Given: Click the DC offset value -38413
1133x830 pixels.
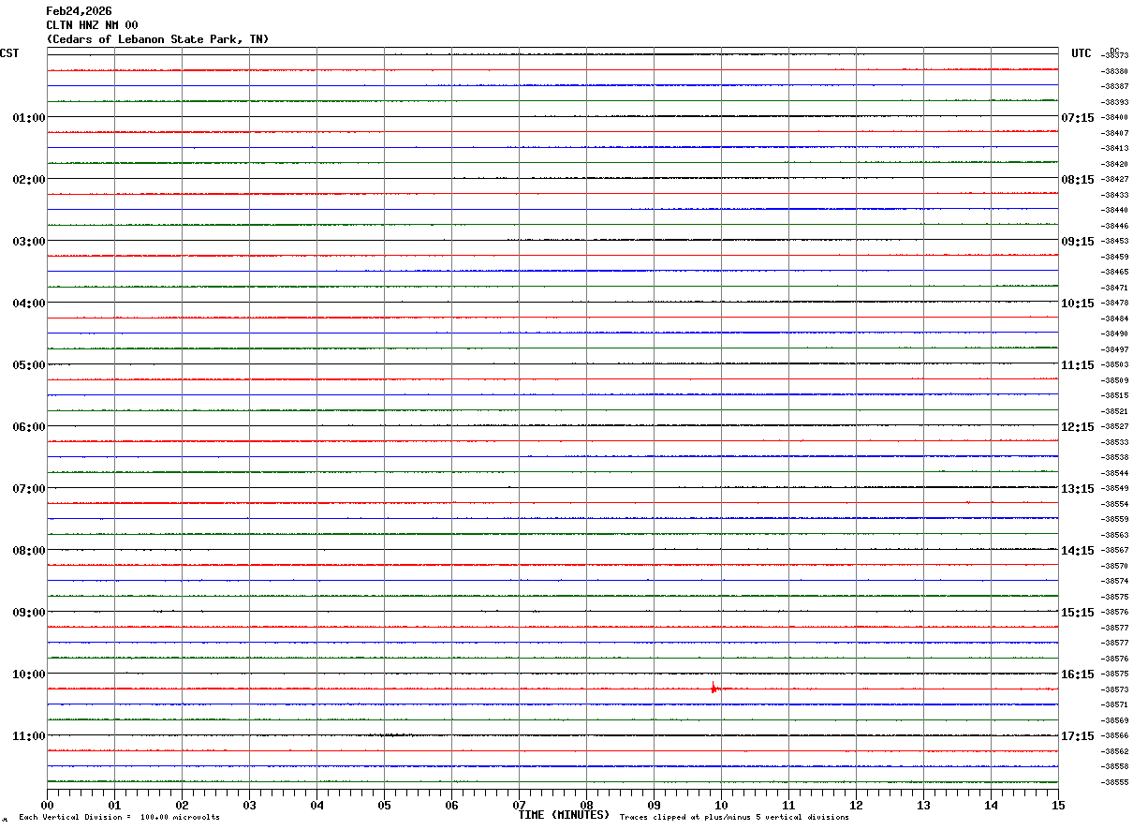Looking at the screenshot, I should tap(1114, 148).
